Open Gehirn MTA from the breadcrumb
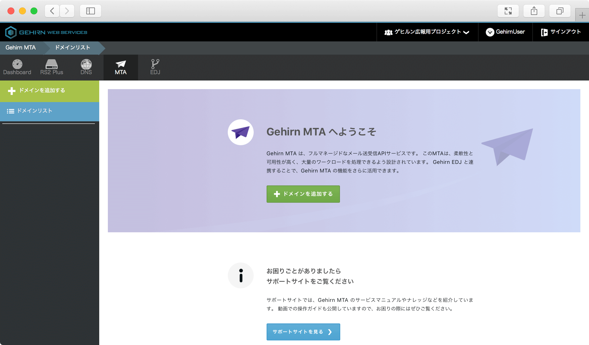Image resolution: width=589 pixels, height=345 pixels. pyautogui.click(x=21, y=48)
